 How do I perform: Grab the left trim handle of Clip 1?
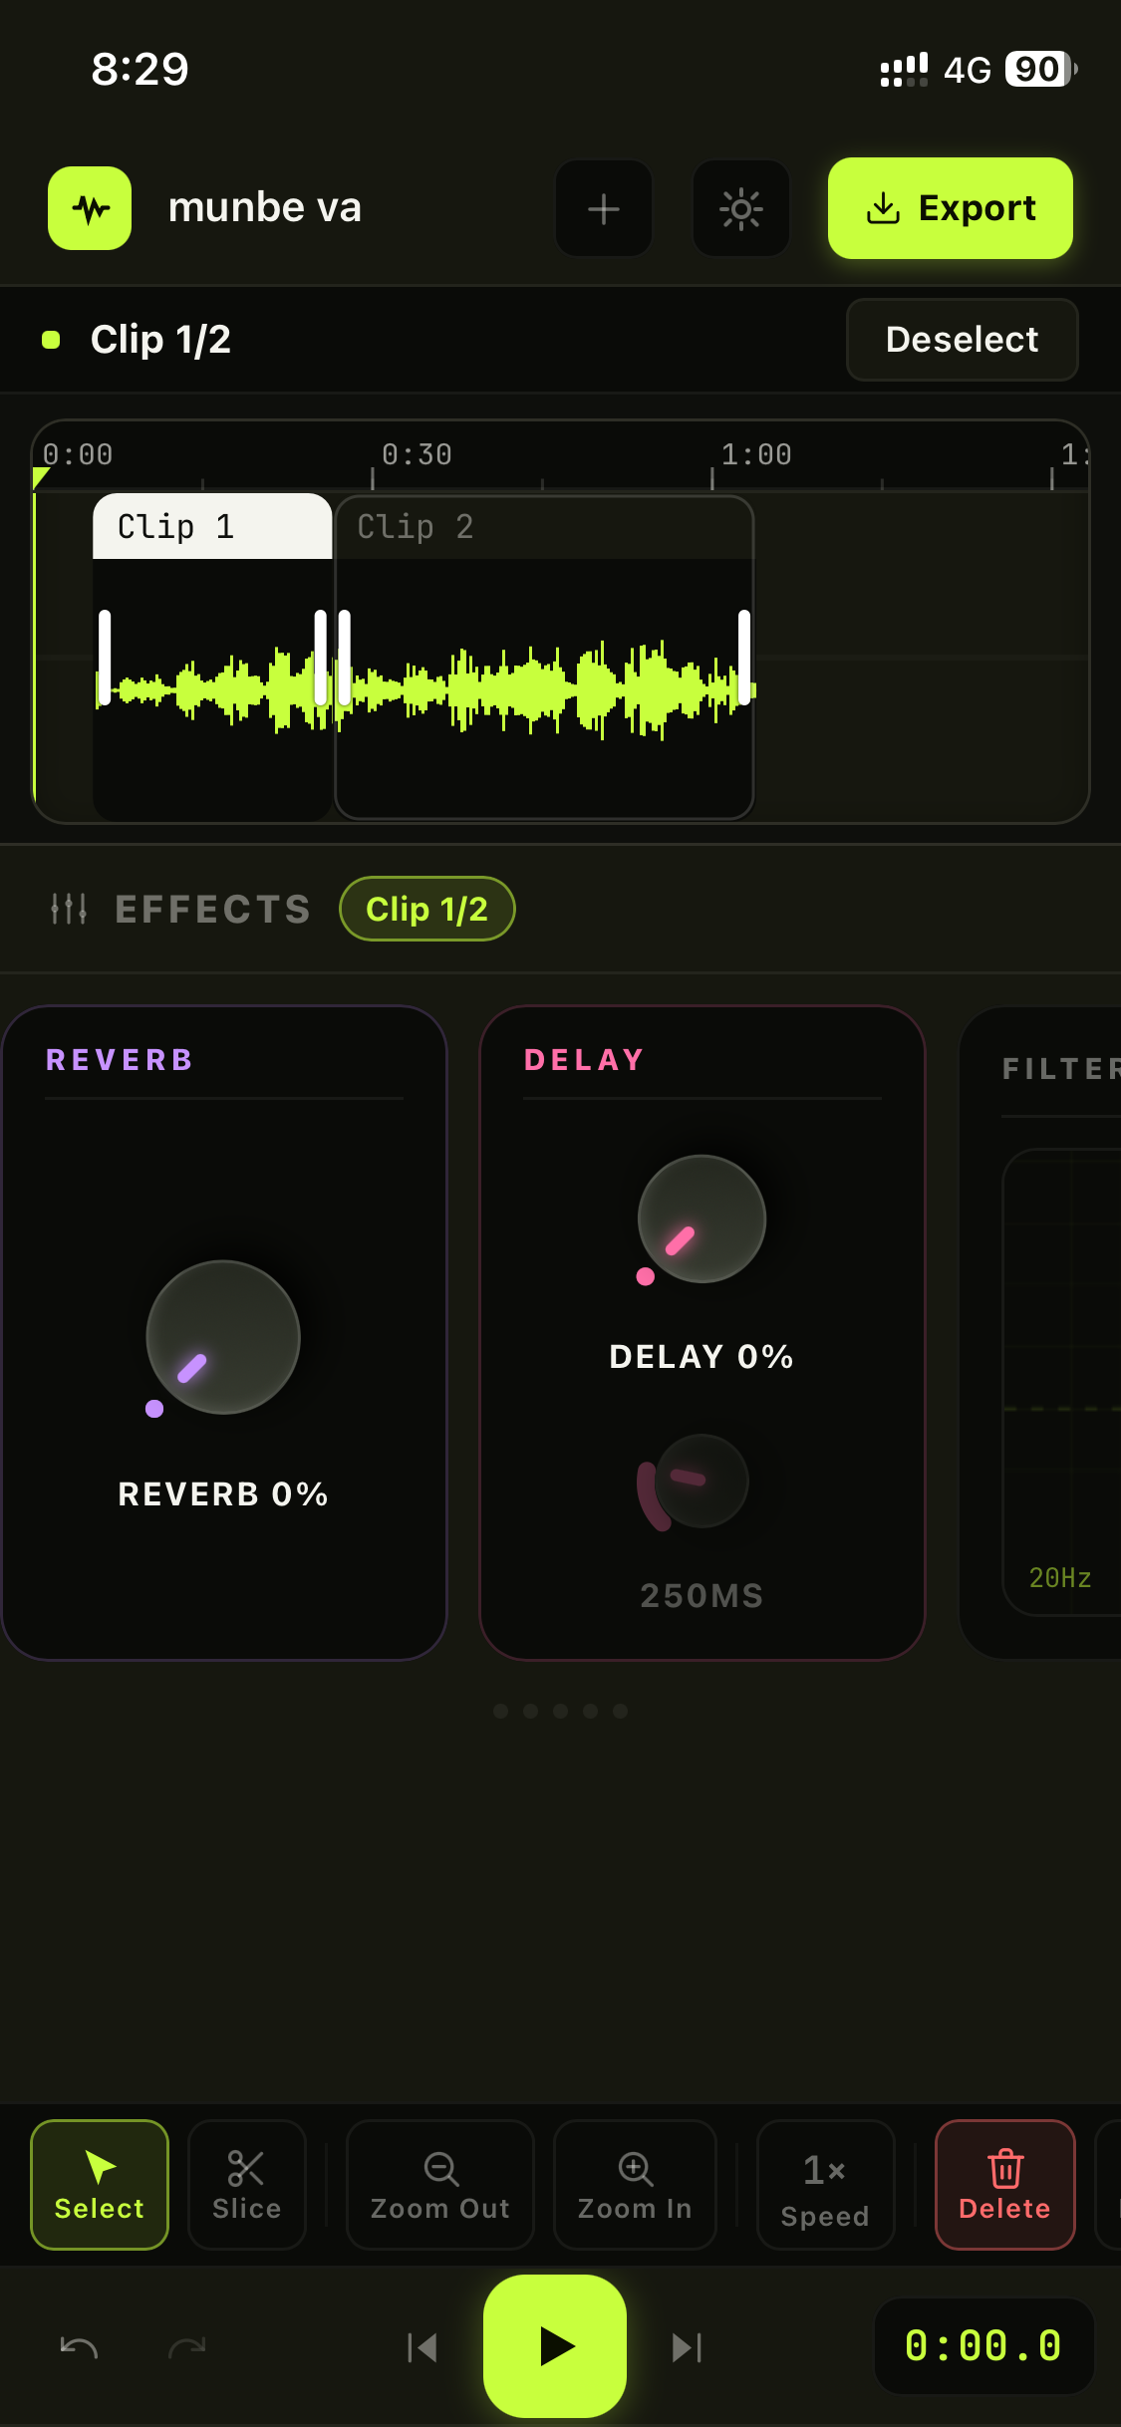[x=105, y=658]
